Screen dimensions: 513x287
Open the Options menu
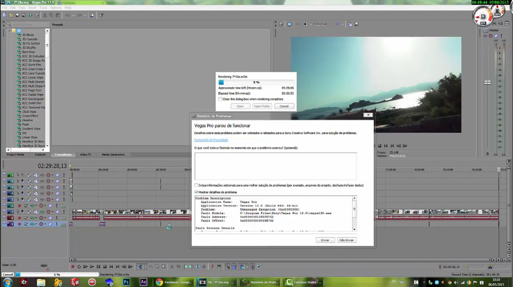point(56,8)
